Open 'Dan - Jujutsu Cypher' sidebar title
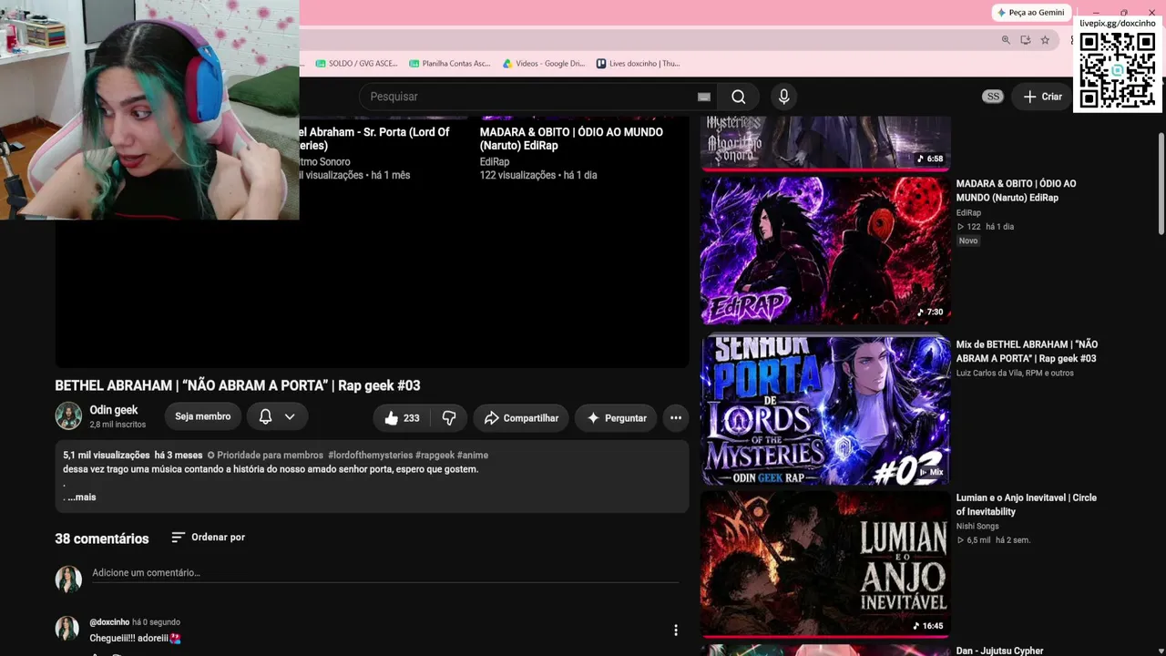Viewport: 1166px width, 656px height. [x=999, y=651]
